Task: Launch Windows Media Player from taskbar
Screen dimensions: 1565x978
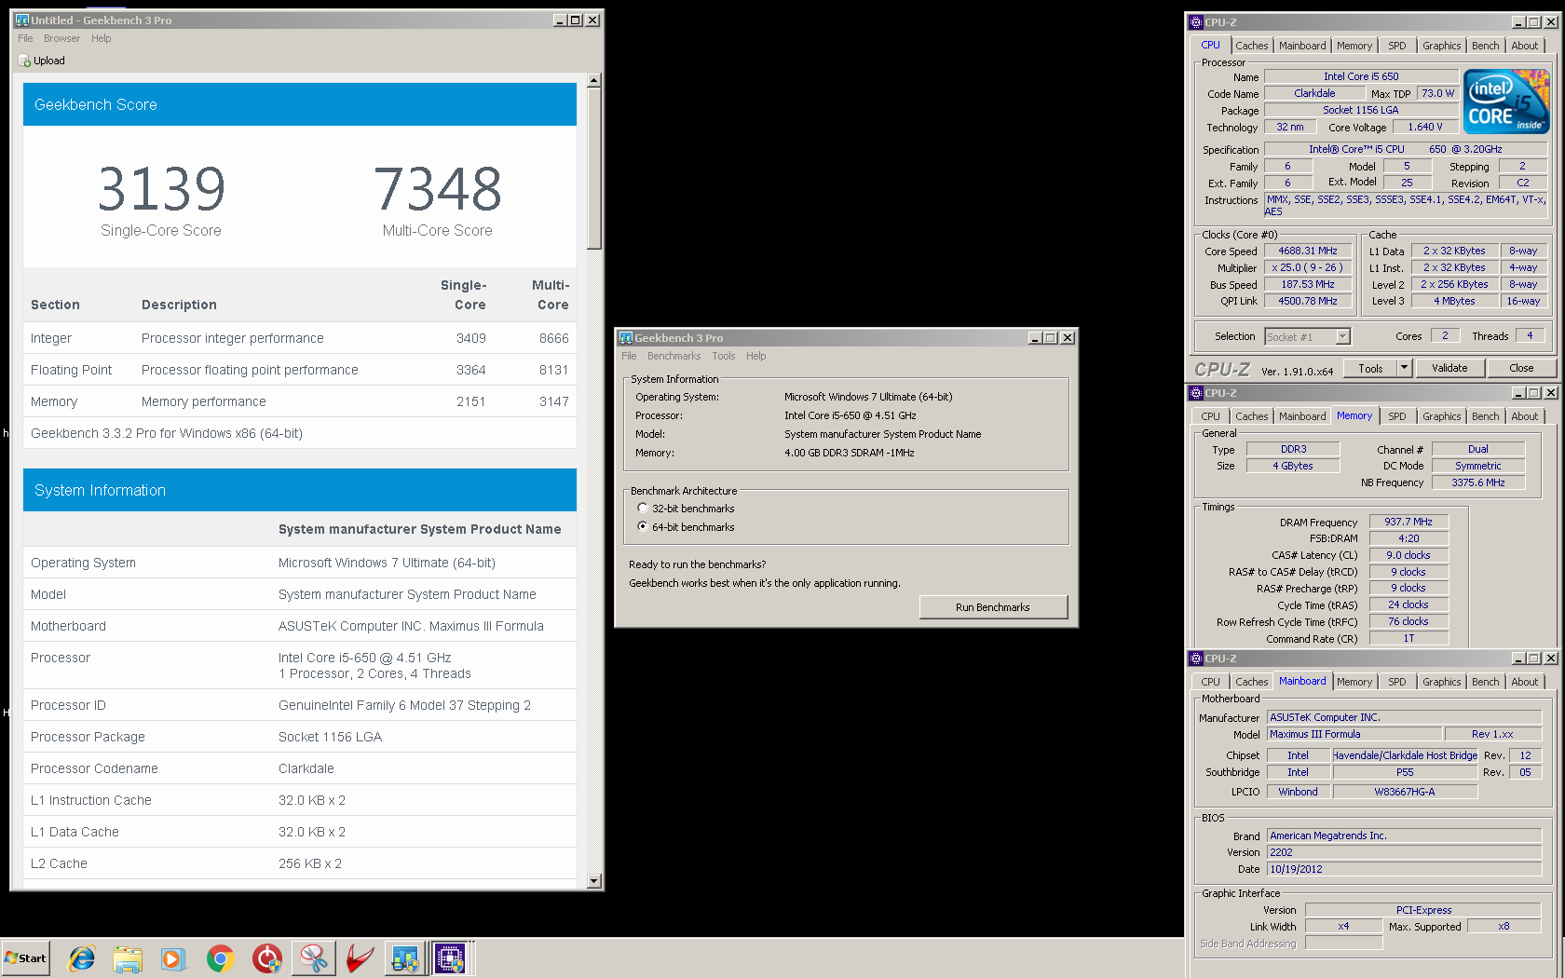Action: coord(173,958)
